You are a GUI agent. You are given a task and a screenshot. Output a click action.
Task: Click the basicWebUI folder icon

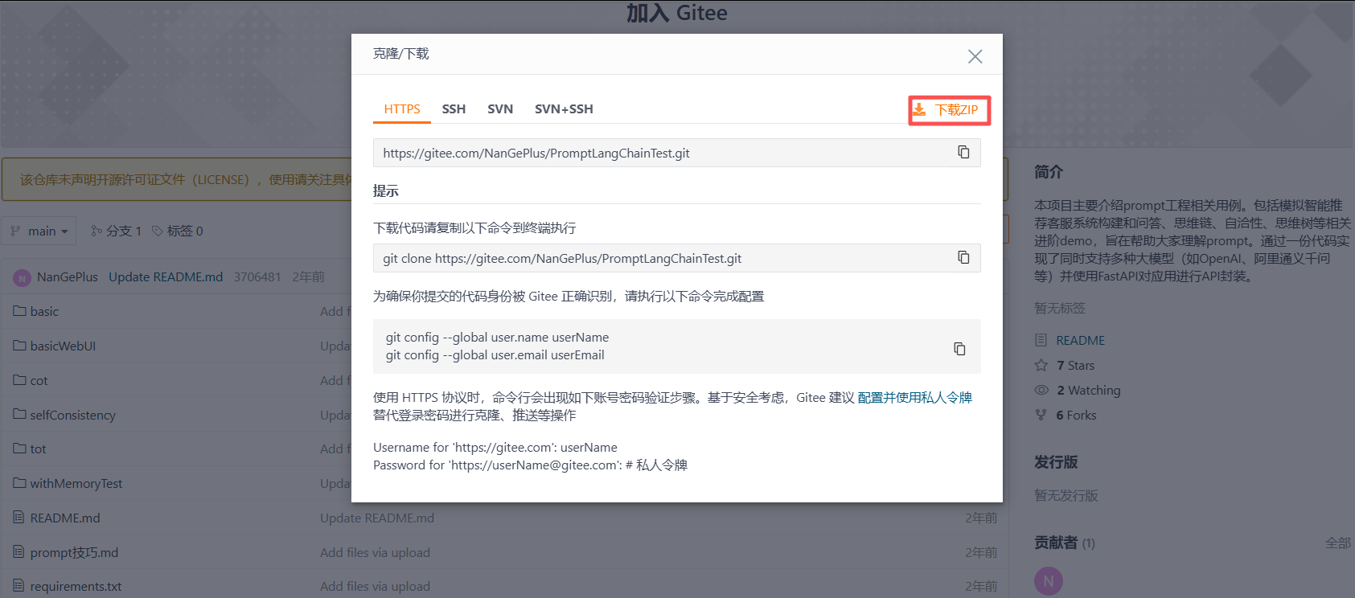click(x=19, y=346)
